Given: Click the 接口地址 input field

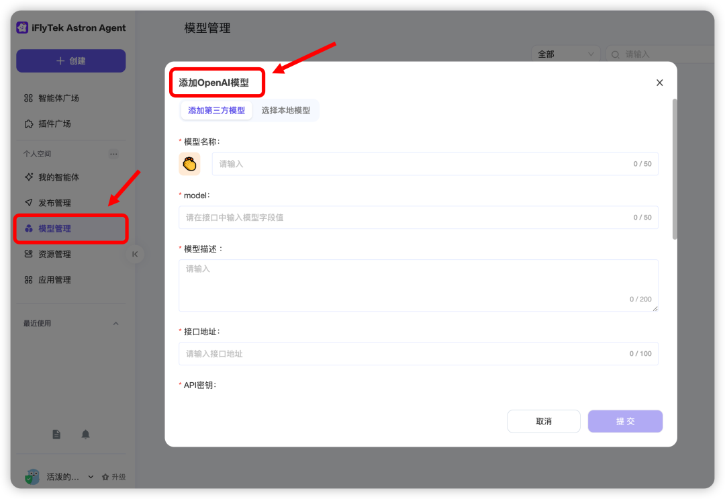Looking at the screenshot, I should point(418,354).
